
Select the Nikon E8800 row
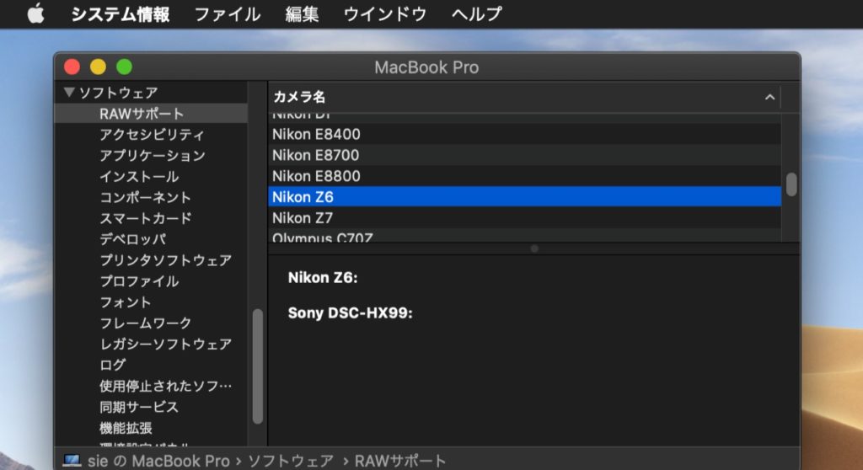tap(524, 176)
